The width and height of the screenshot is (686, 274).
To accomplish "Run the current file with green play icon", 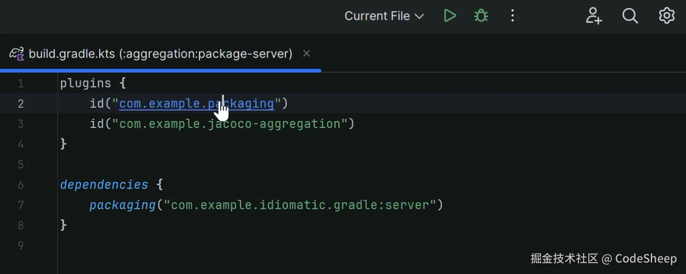I will click(450, 16).
